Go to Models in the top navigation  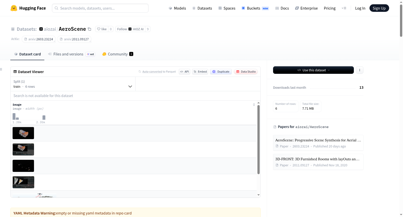click(177, 8)
